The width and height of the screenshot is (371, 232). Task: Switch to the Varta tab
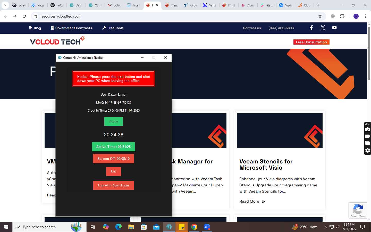[210, 5]
